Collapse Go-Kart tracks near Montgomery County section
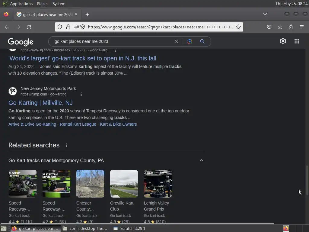The image size is (309, 232). 201,161
